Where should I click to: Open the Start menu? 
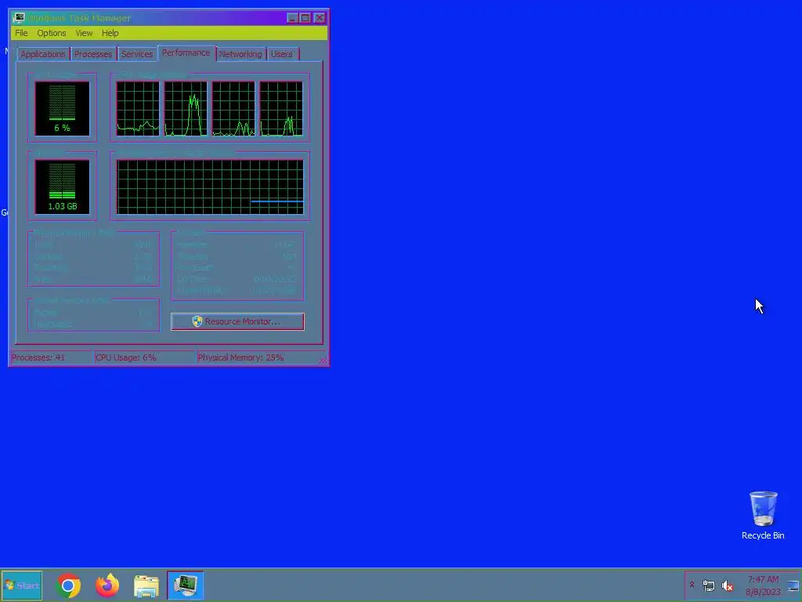[21, 585]
